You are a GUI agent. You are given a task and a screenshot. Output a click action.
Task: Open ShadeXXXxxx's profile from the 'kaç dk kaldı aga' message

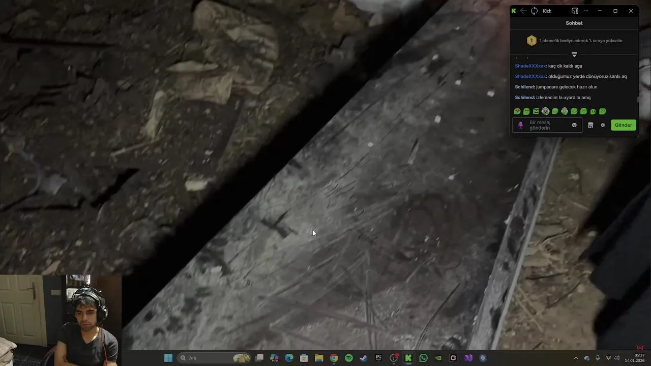[530, 66]
